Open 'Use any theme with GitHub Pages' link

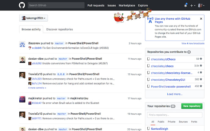(173, 20)
